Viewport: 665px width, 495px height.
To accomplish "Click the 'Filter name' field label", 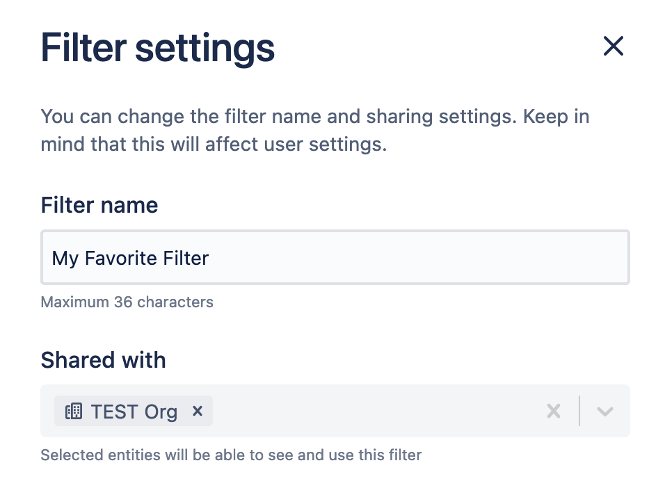I will [99, 205].
